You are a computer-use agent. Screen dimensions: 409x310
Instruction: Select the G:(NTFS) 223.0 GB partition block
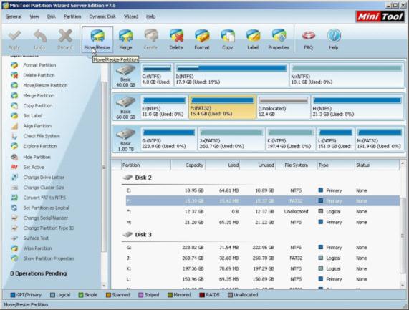click(x=169, y=139)
